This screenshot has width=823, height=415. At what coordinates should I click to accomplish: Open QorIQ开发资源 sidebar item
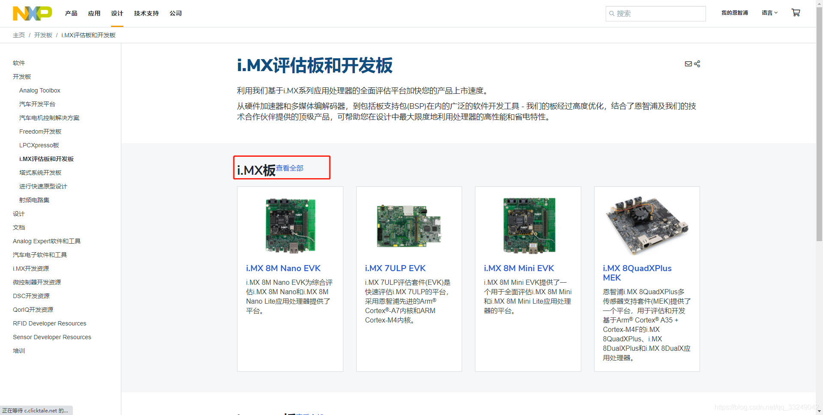33,310
